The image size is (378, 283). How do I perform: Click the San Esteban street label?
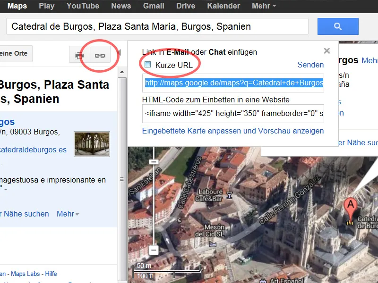(x=145, y=181)
